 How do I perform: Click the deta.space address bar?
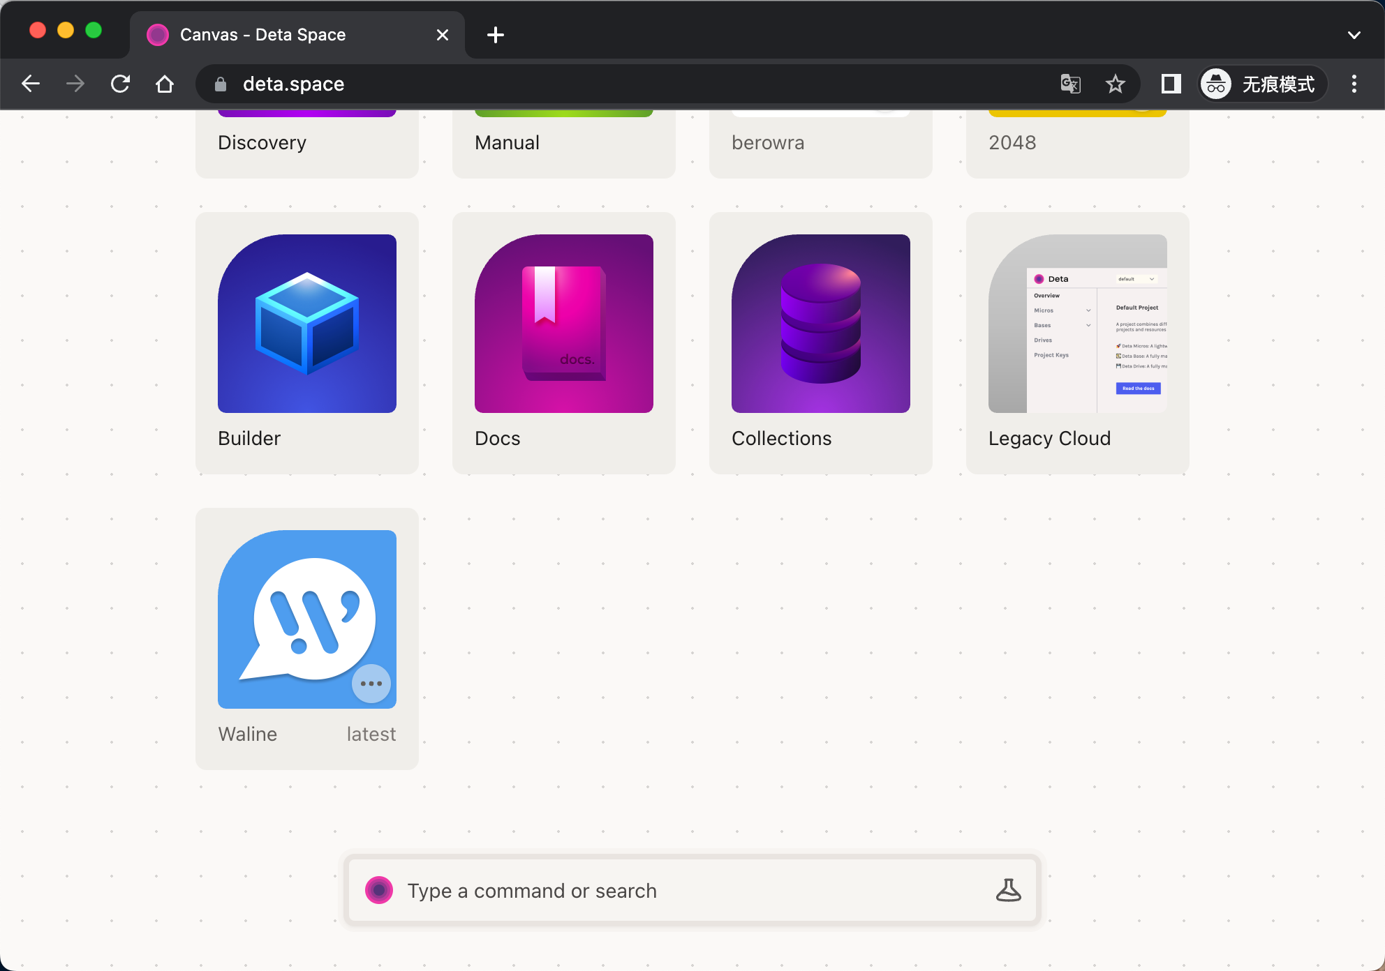click(628, 84)
